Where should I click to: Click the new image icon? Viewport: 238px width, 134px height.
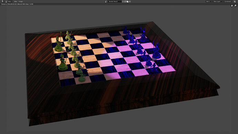tap(125, 1)
